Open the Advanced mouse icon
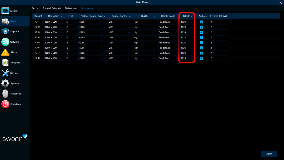Image resolution: width=284 pixels, height=160 pixels. pos(5,94)
